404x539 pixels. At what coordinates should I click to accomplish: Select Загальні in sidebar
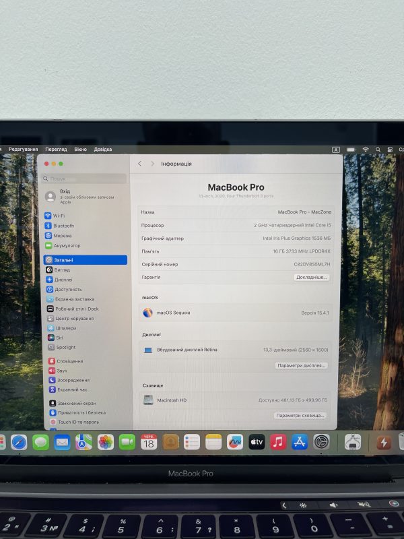pos(86,260)
